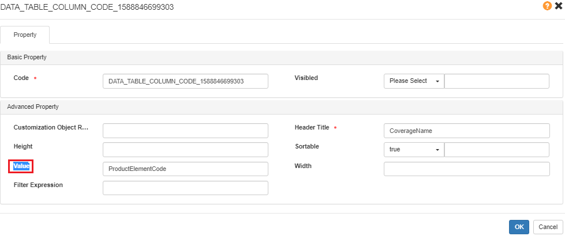565x236 pixels.
Task: Click the Value field containing ProductElementCode
Action: point(185,169)
